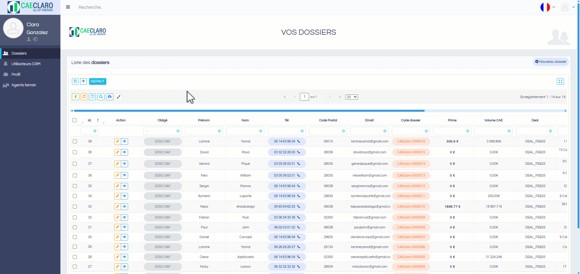The image size is (580, 274).
Task: Select the checkbox on David Raya's row
Action: [75, 152]
